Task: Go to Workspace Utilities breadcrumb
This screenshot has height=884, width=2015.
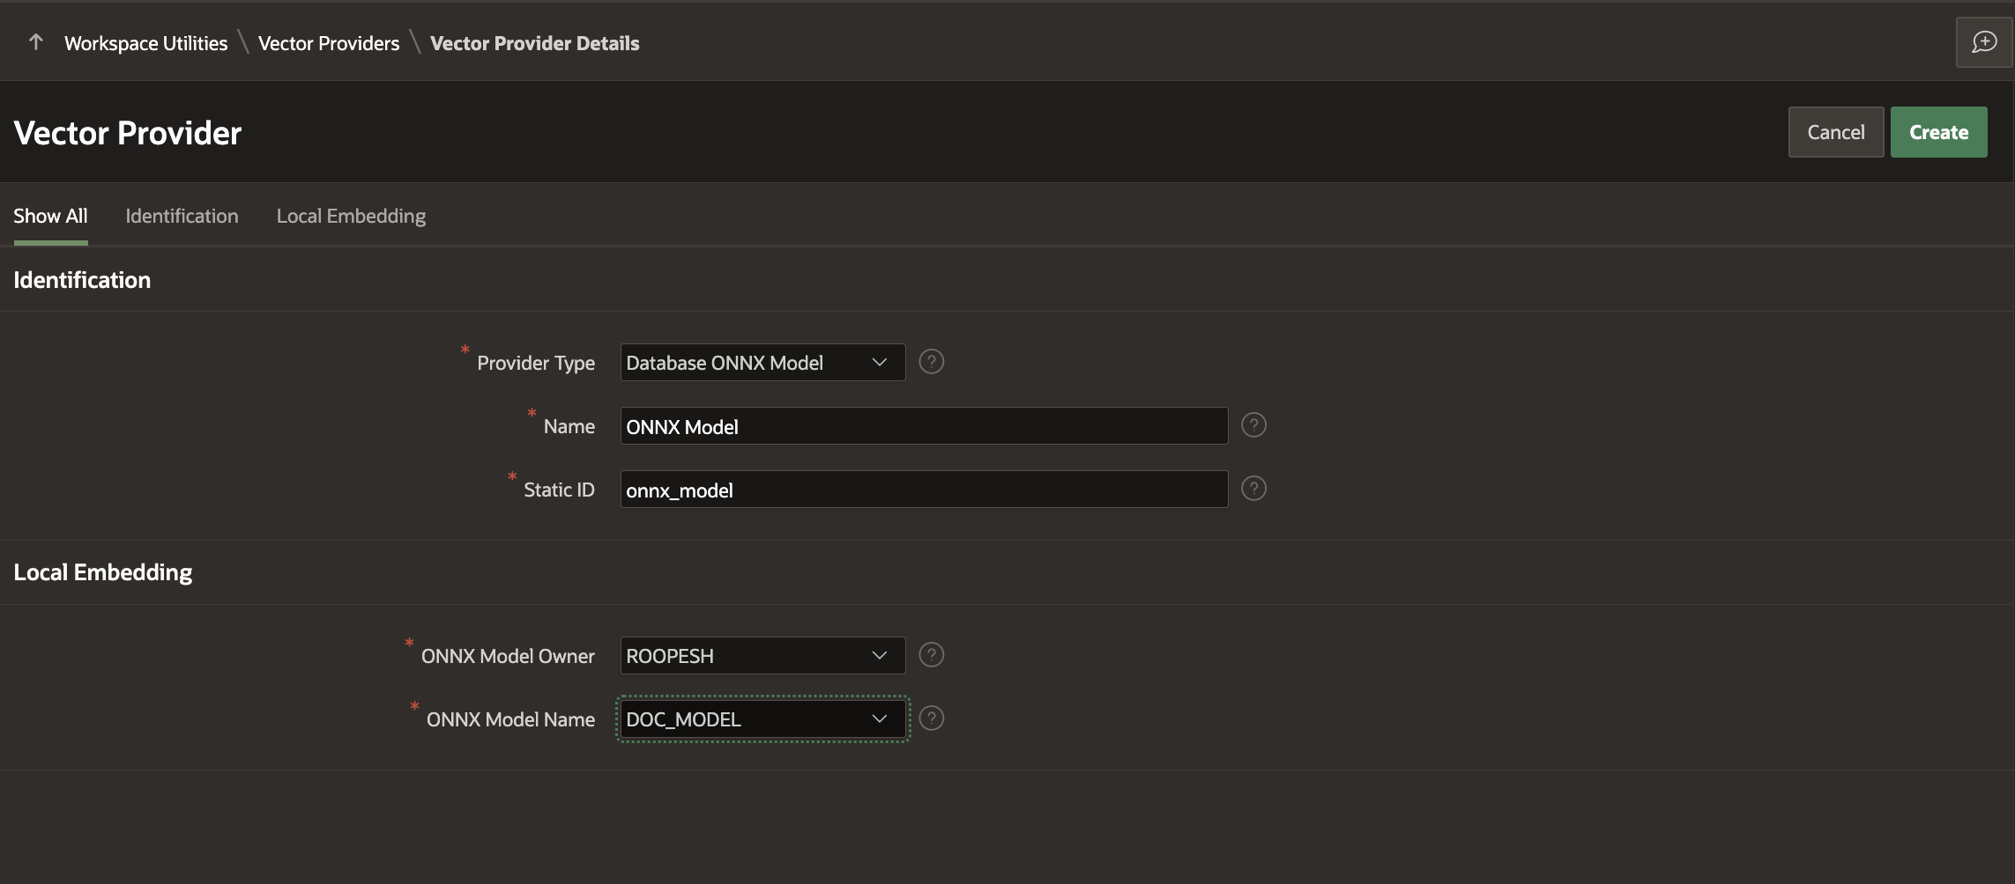Action: coord(145,43)
